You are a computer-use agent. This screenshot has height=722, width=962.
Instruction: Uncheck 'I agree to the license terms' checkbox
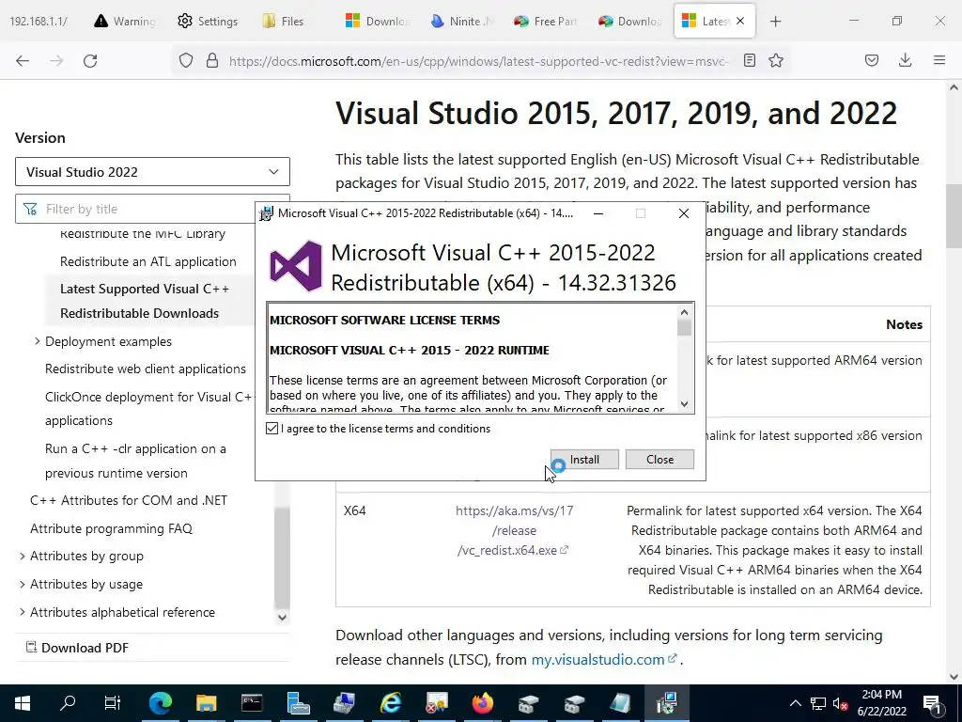click(x=272, y=429)
